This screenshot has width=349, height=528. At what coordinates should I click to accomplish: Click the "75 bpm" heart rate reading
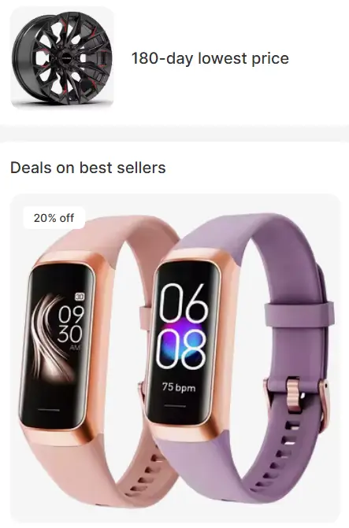pyautogui.click(x=179, y=387)
